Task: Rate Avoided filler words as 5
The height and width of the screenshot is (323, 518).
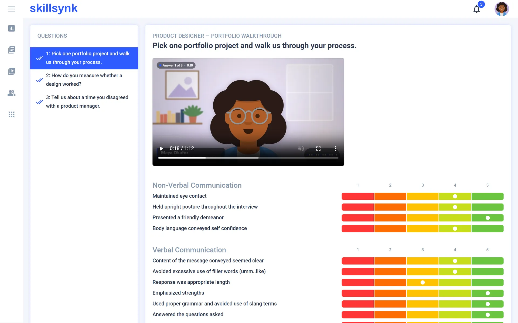Action: click(488, 272)
